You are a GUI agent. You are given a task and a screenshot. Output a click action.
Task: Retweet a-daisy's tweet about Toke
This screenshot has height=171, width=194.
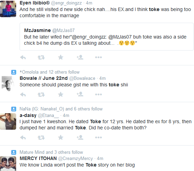tap(41, 138)
